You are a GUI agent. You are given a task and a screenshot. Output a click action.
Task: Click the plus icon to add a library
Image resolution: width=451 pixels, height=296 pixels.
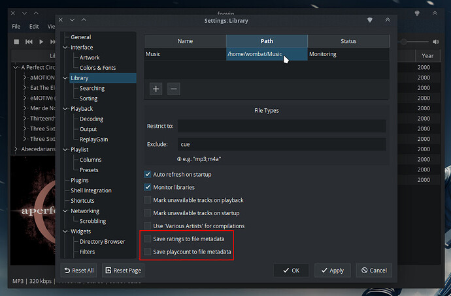coord(156,89)
